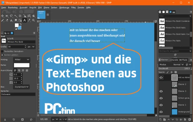The image size is (193, 122).
Task: Choose centered text alignment
Action: click(23, 71)
